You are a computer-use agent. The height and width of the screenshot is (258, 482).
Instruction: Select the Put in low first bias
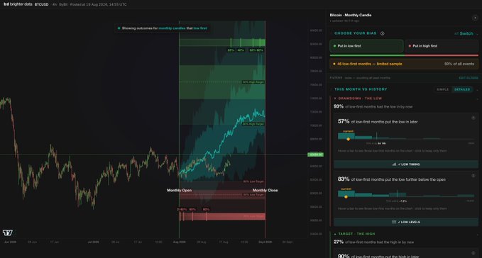[366, 46]
